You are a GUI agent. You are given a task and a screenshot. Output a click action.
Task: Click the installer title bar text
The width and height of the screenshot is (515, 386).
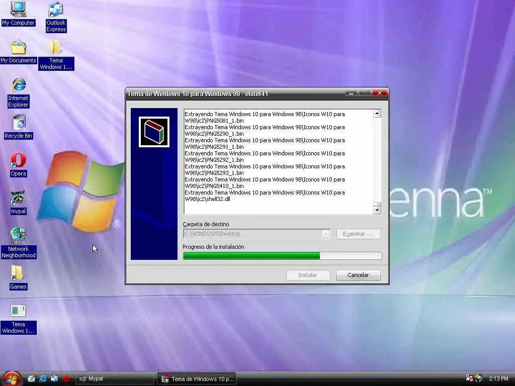pos(198,94)
